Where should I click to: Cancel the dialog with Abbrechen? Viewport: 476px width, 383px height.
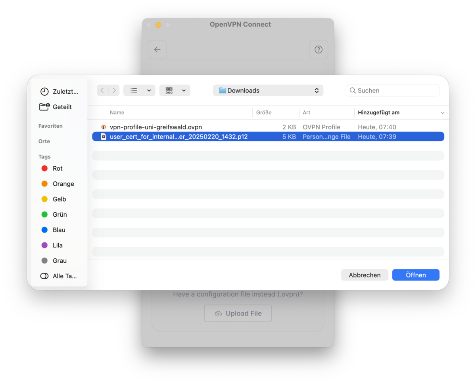365,275
